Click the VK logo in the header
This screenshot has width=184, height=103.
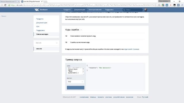pos(37,10)
